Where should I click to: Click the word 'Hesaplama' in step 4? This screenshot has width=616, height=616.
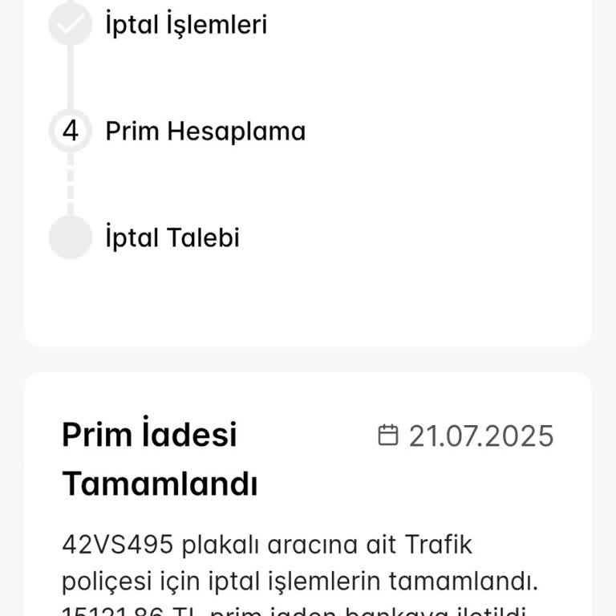237,132
